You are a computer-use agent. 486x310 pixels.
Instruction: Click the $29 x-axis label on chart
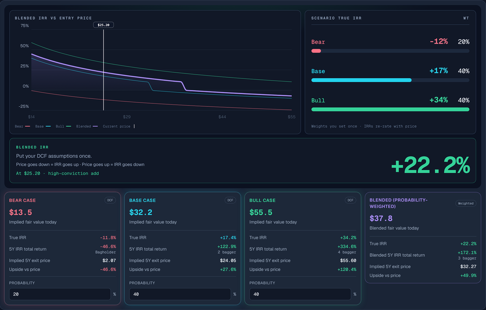click(x=127, y=117)
